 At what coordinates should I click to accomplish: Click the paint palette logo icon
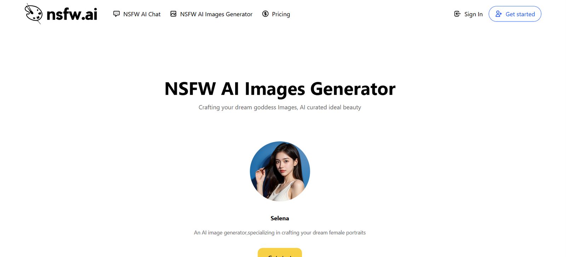(34, 14)
